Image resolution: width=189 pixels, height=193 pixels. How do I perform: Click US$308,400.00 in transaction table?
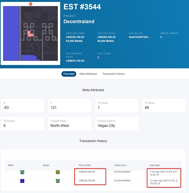[x=87, y=172]
